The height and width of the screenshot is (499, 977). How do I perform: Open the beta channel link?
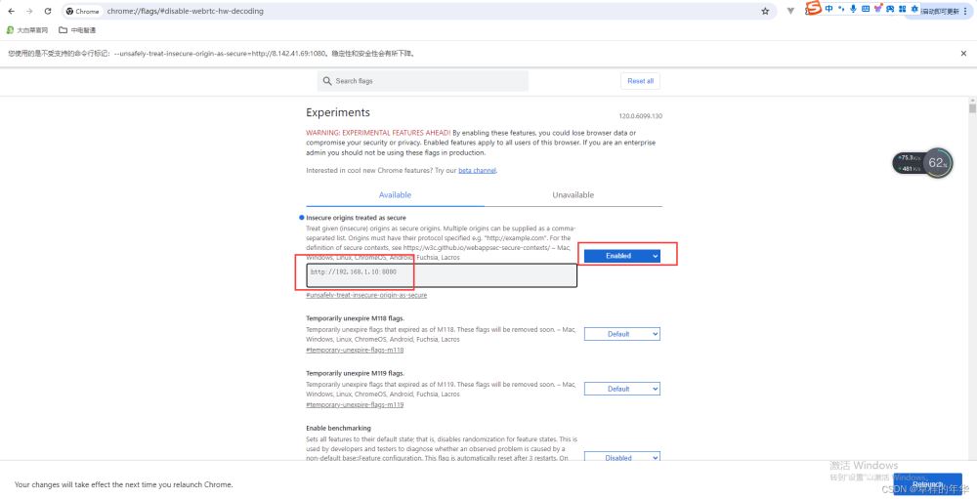[478, 170]
